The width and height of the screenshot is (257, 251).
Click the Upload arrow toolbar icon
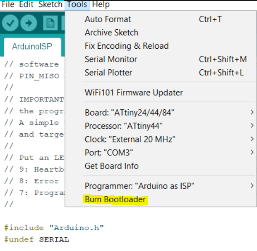point(29,23)
